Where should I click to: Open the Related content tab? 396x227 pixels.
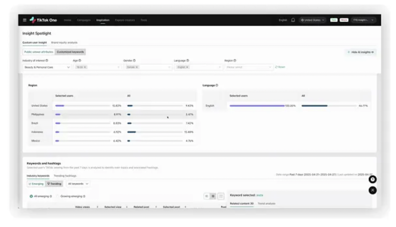[242, 204]
